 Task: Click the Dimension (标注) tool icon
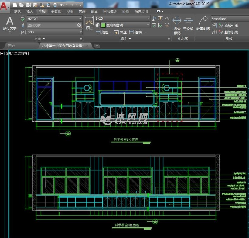(89, 23)
